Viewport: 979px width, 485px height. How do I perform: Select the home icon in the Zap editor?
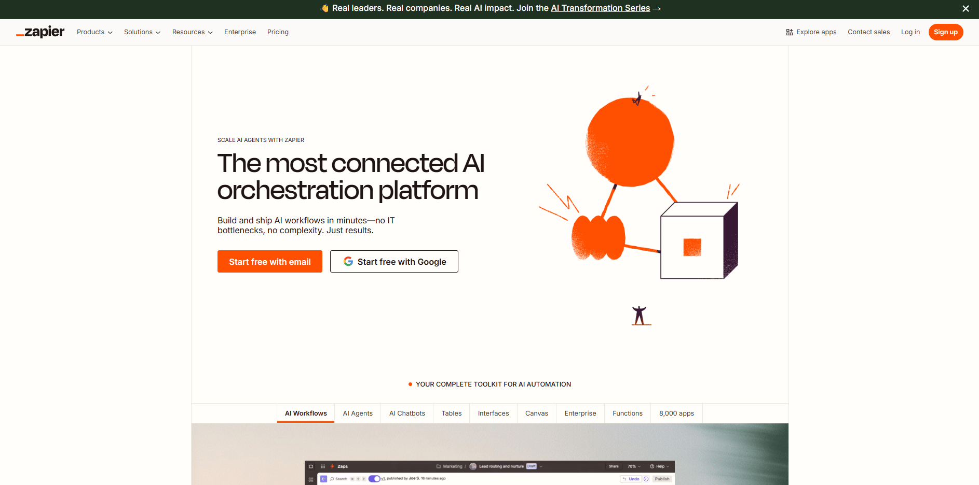tap(311, 466)
